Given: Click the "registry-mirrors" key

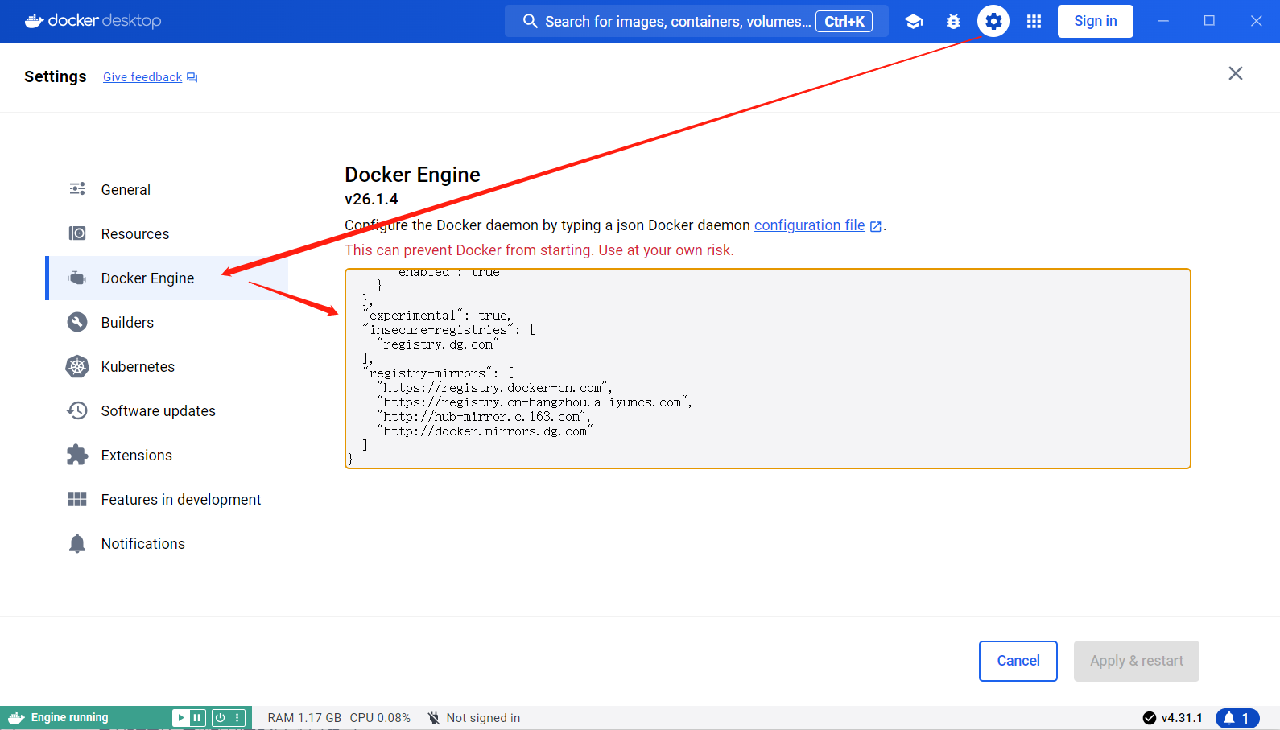Looking at the screenshot, I should tap(427, 373).
